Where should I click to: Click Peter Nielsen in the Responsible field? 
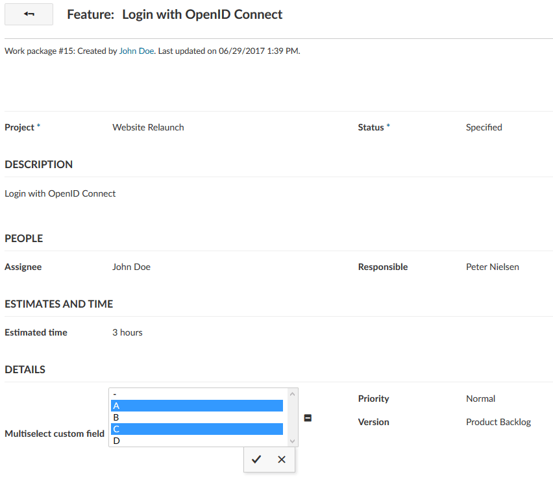(492, 267)
